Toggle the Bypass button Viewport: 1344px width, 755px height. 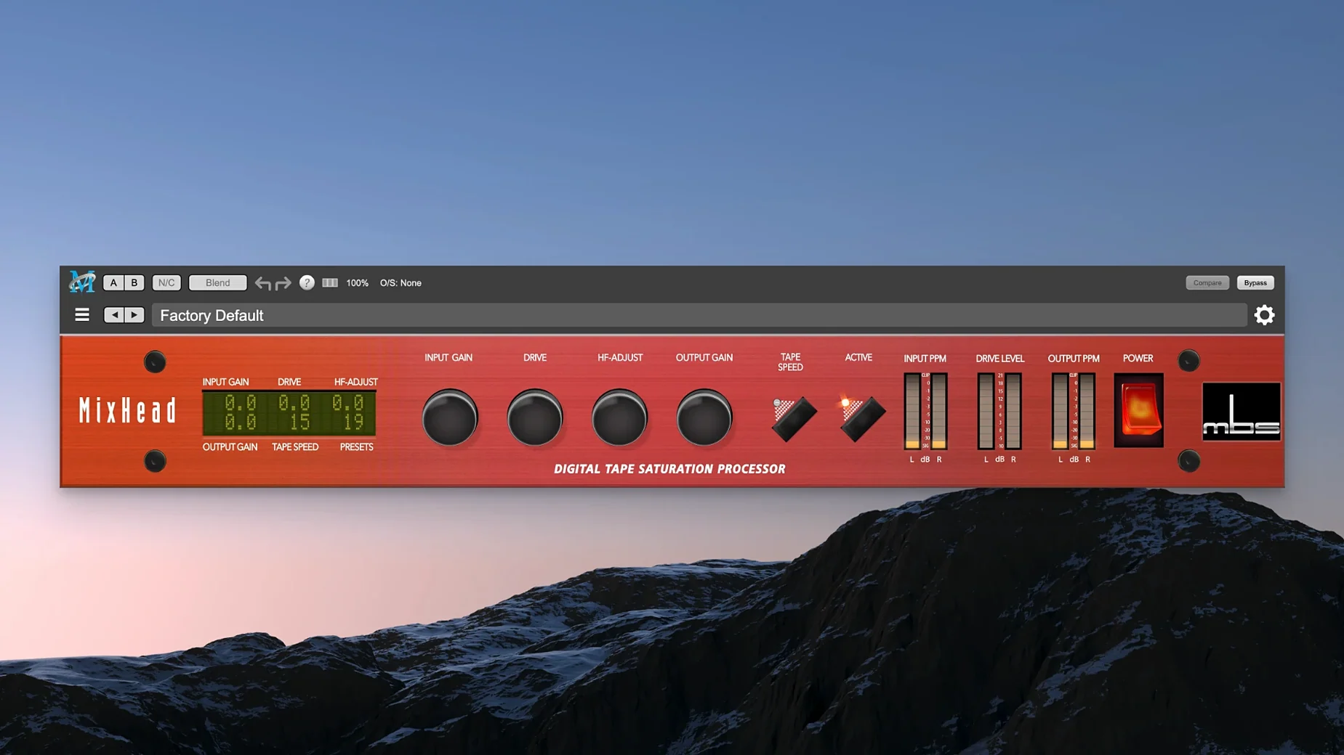coord(1255,282)
